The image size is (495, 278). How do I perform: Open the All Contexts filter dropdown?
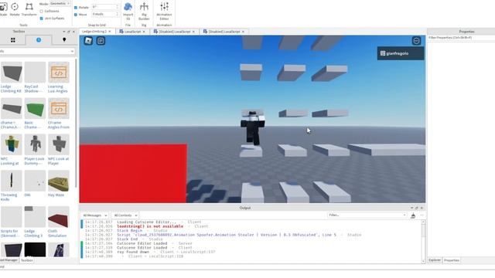click(x=125, y=215)
